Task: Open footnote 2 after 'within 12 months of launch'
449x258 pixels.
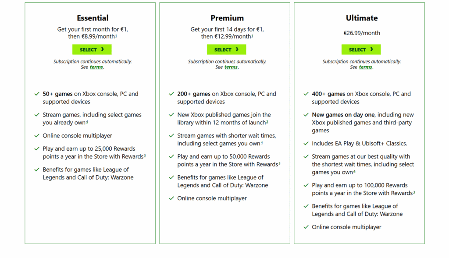Action: tap(267, 122)
